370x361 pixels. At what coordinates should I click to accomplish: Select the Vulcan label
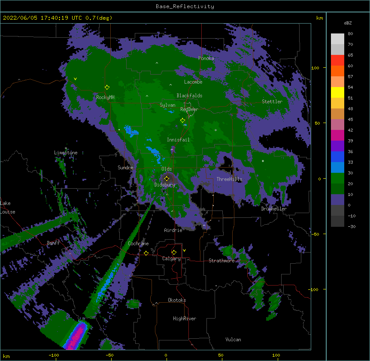pos(233,340)
